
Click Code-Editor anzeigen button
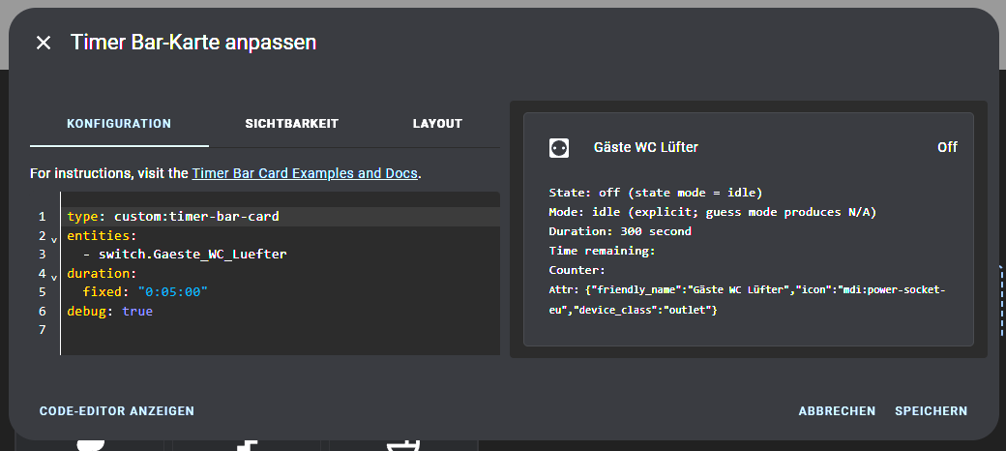click(117, 411)
